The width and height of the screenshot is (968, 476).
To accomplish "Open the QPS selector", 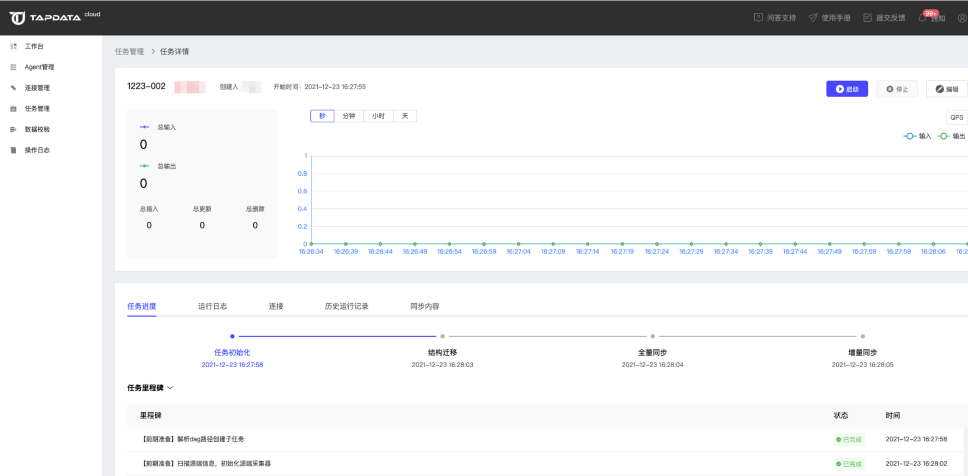I will point(957,117).
